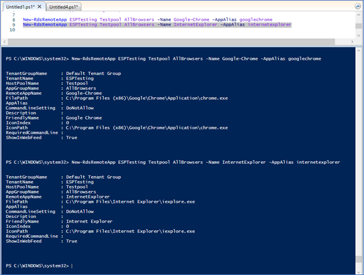This screenshot has width=364, height=275.
Task: Click 'Internet Explorer' FriendlyName value
Action: [x=89, y=222]
